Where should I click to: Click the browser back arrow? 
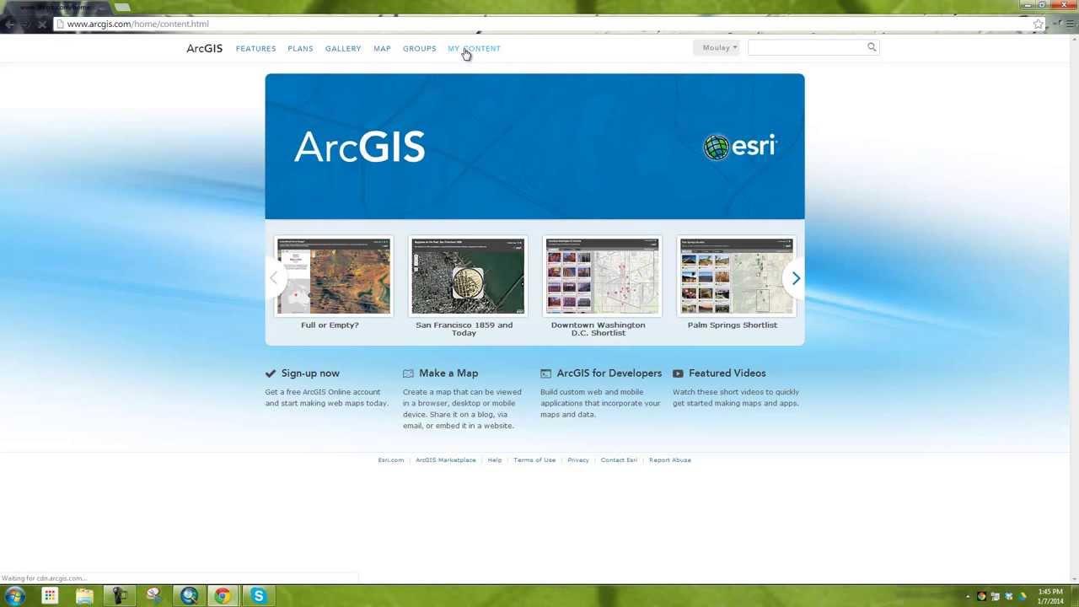[9, 24]
